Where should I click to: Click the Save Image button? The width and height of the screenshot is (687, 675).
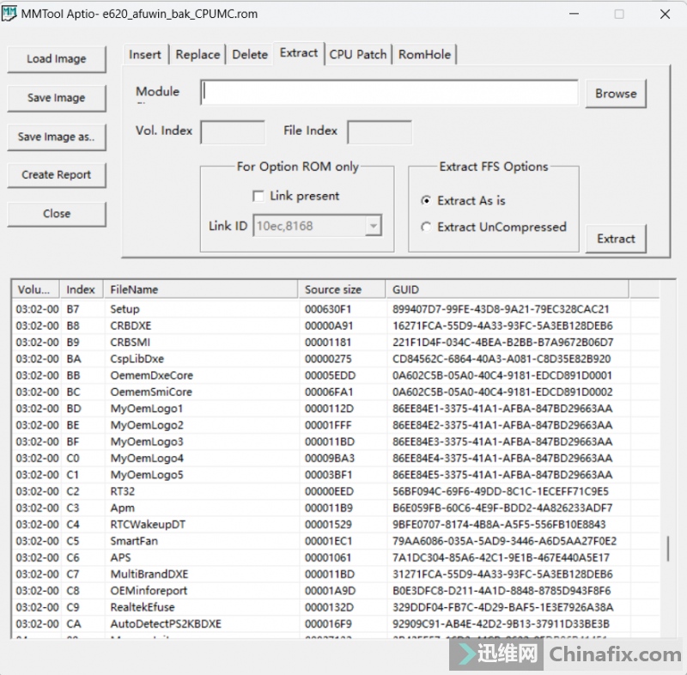57,98
